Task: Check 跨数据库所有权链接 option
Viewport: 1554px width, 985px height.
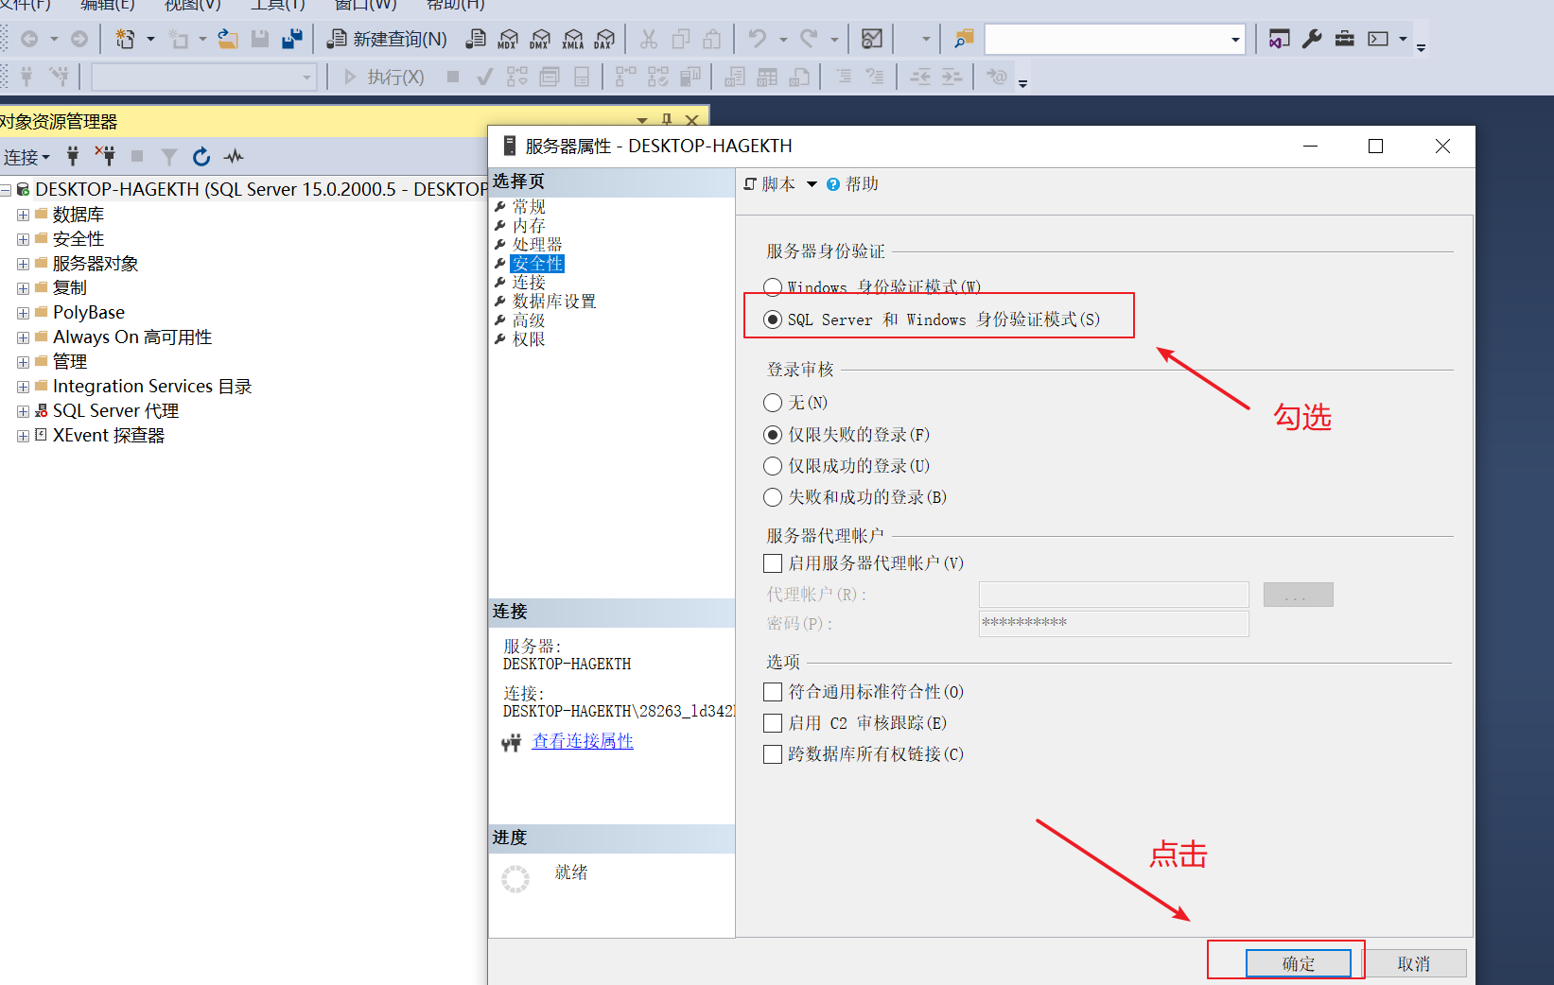Action: coord(772,753)
